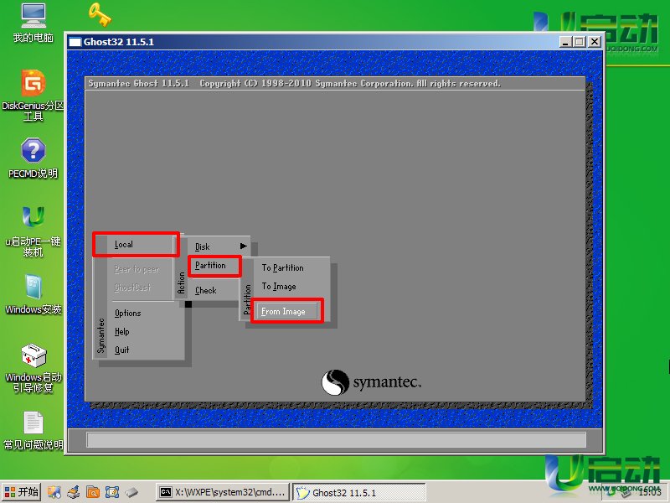The image size is (670, 503).
Task: Click To Partition option
Action: point(283,268)
